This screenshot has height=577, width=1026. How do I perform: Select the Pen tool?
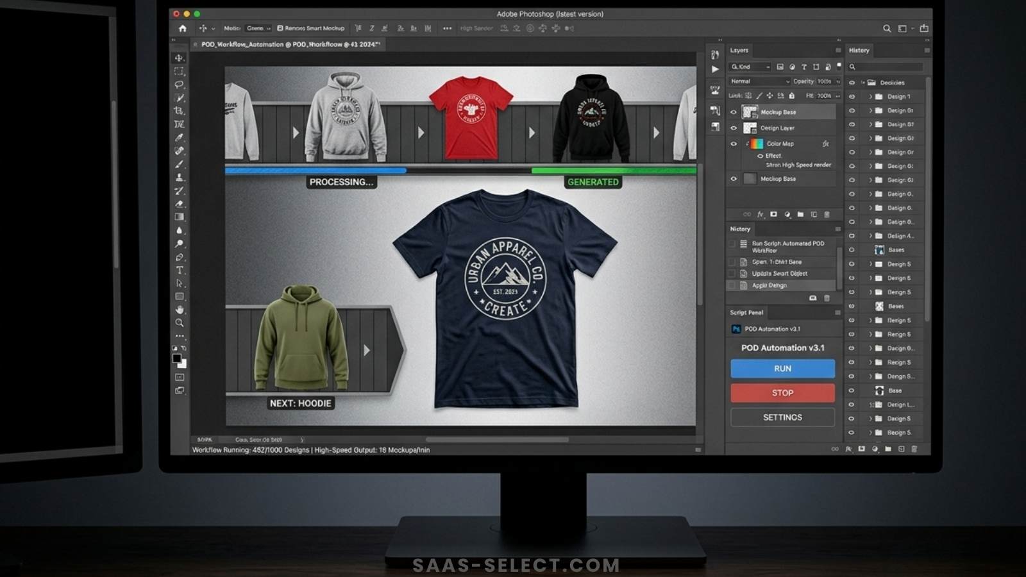tap(180, 257)
